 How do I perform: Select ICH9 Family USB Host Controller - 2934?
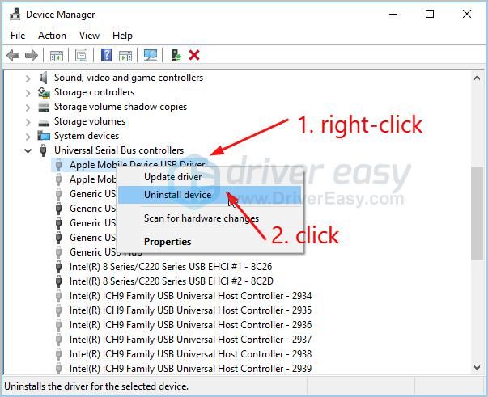click(x=190, y=296)
